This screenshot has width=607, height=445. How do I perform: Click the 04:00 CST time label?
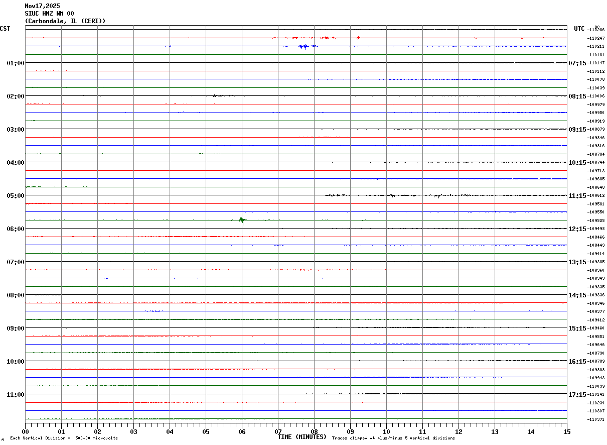pos(16,163)
